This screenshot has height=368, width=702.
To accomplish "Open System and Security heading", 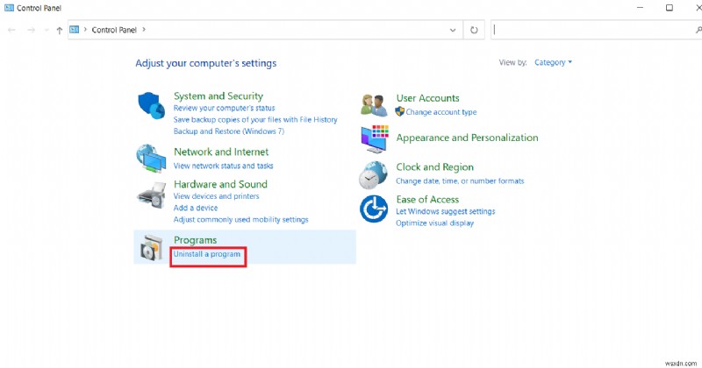I will (218, 96).
